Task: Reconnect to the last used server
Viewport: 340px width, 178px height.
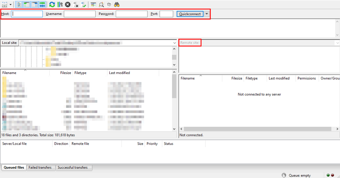Action: [83, 5]
